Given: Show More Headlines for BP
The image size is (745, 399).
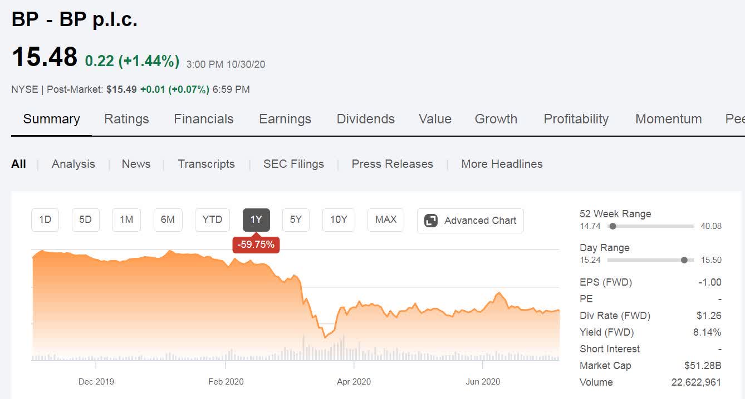Looking at the screenshot, I should (x=501, y=164).
